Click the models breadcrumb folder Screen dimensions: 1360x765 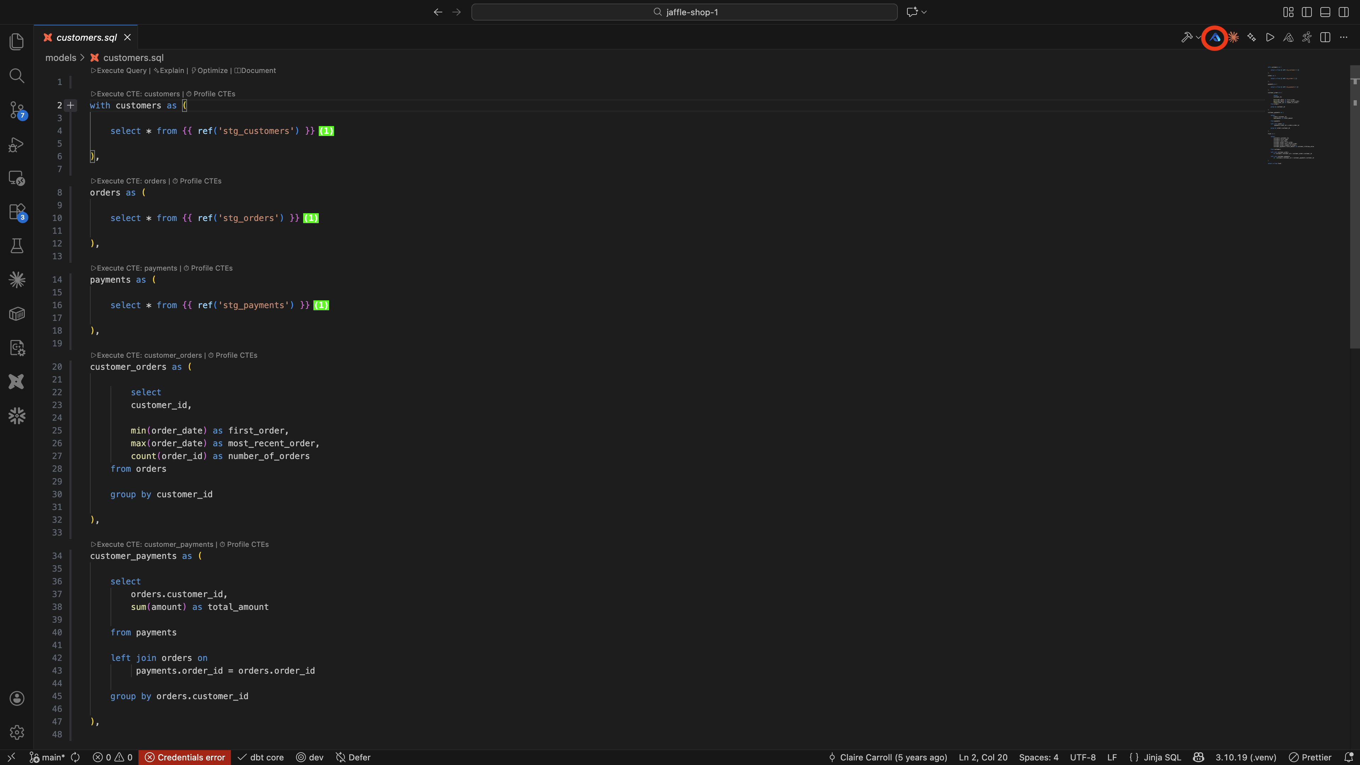pyautogui.click(x=61, y=57)
